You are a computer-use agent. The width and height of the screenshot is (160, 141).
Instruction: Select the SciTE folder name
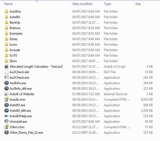pos(13,56)
